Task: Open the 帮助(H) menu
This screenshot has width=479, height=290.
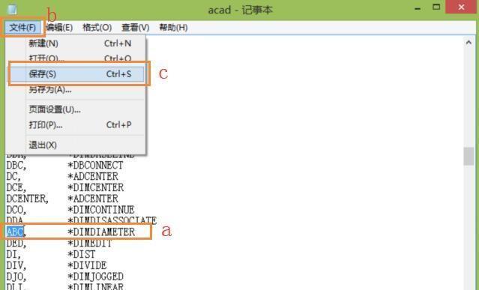Action: coord(173,28)
